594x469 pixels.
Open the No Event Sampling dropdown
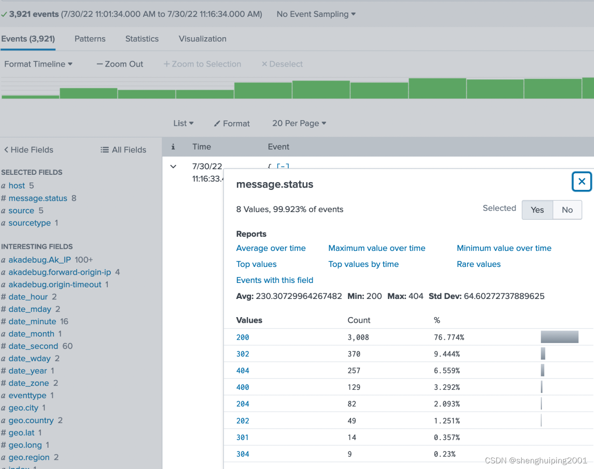pos(316,14)
